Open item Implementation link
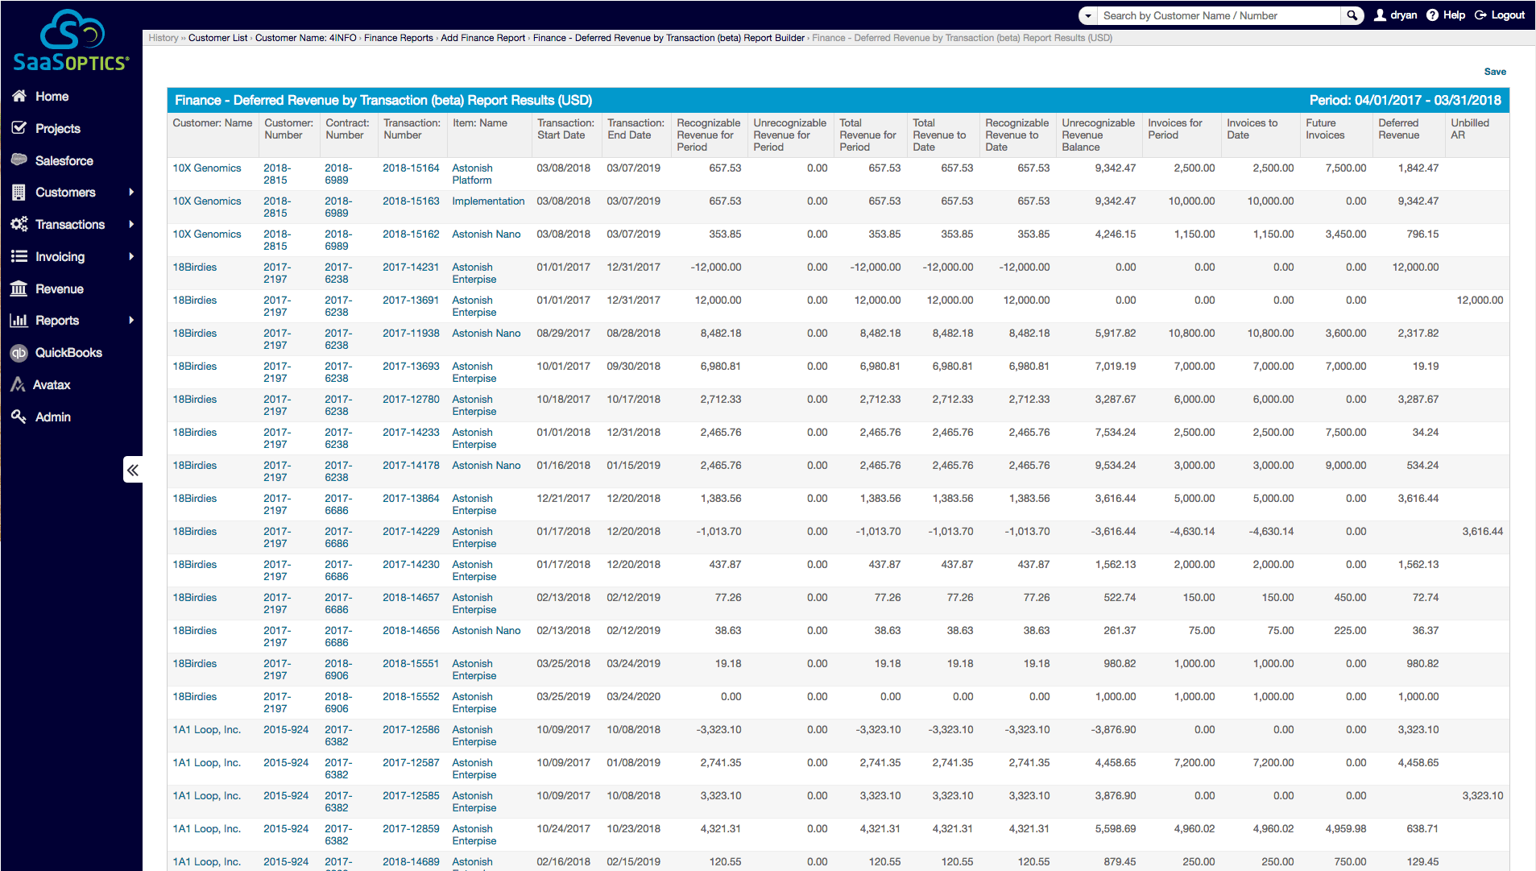1536x871 pixels. pyautogui.click(x=488, y=201)
